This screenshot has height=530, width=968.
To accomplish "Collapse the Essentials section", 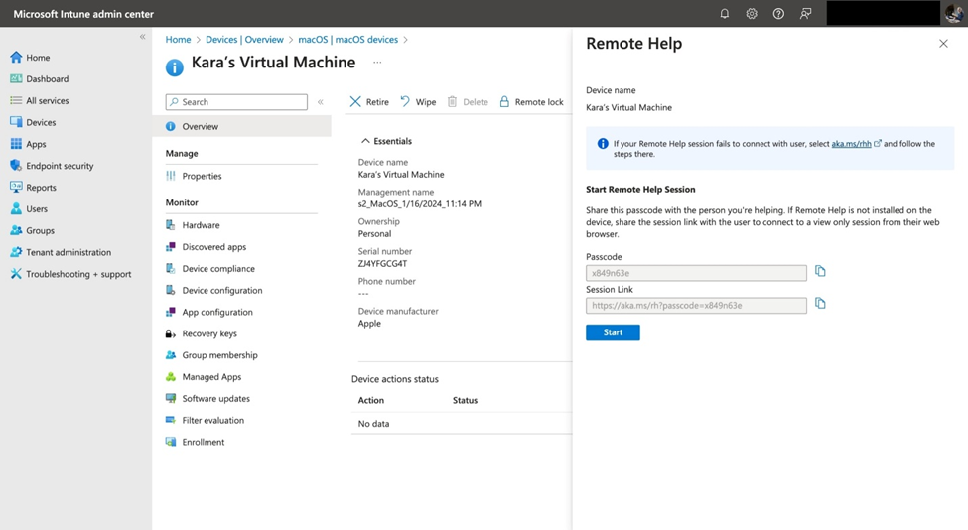I will coord(365,141).
